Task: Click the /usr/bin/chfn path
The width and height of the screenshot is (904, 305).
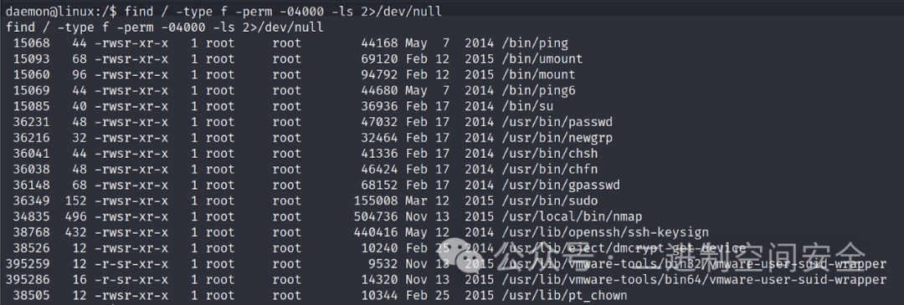Action: click(x=549, y=170)
